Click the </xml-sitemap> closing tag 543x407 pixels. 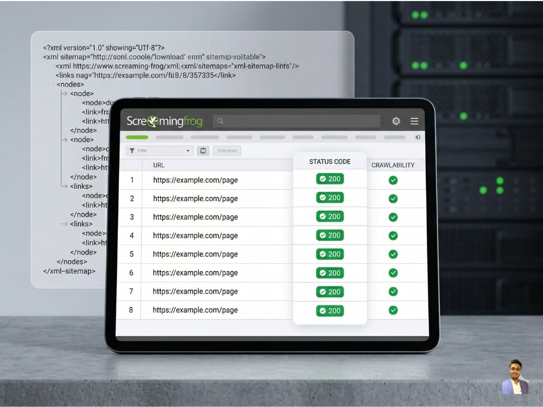(69, 271)
